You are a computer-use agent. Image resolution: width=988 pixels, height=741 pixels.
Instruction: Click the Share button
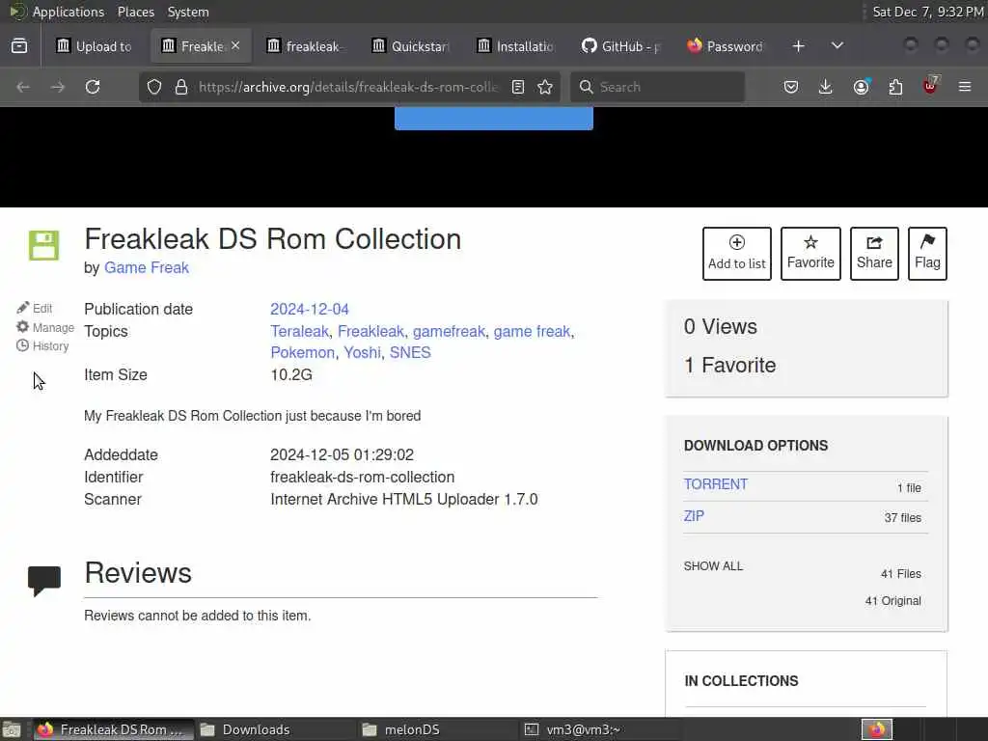click(x=874, y=254)
